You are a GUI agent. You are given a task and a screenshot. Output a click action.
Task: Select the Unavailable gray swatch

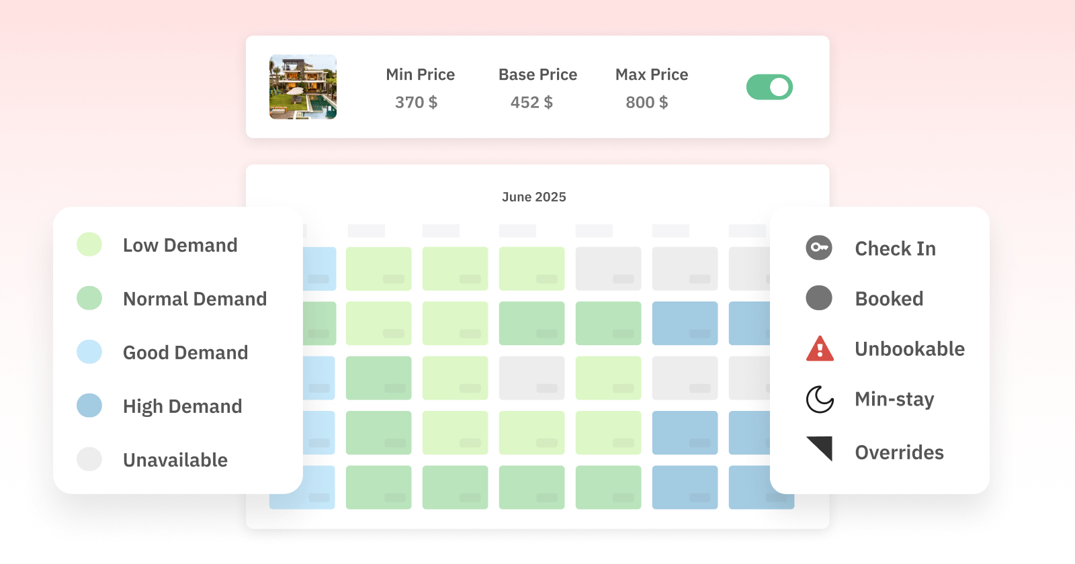pos(89,459)
